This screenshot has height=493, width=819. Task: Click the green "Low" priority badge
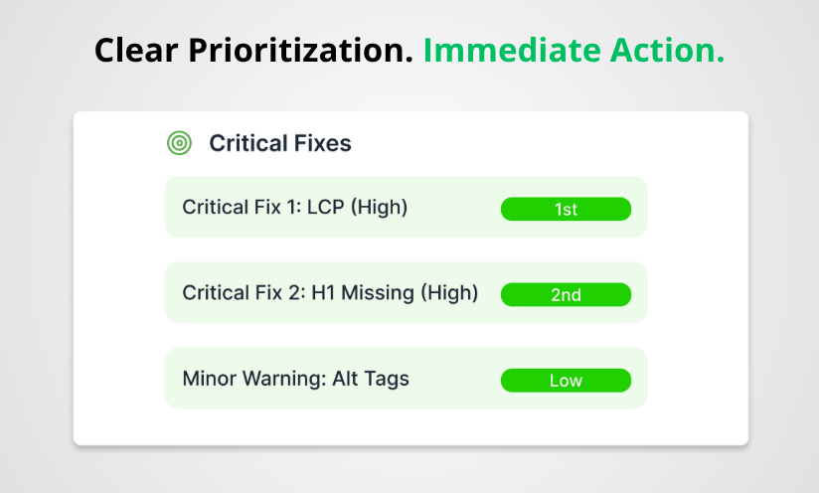pyautogui.click(x=566, y=380)
